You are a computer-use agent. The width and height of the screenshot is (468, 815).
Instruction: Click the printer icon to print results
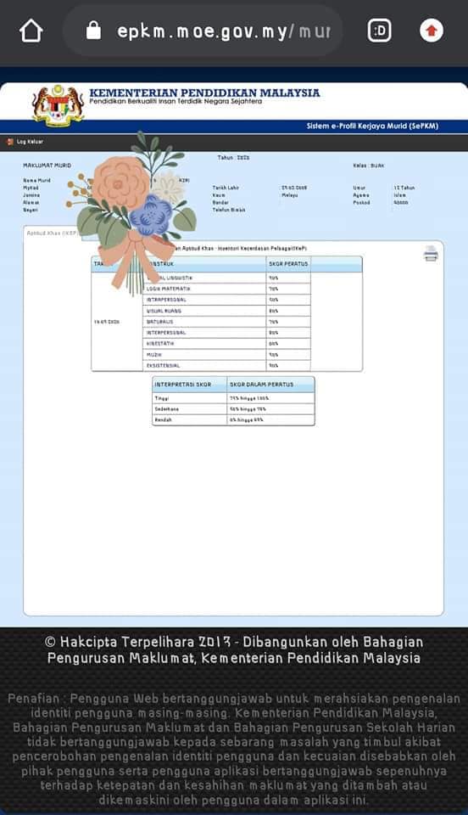click(431, 253)
